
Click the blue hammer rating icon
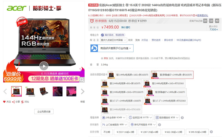click(94, 48)
